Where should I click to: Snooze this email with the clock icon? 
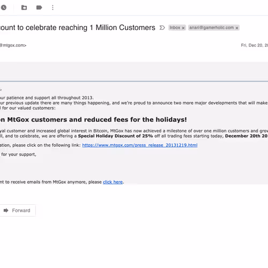[x=4, y=8]
